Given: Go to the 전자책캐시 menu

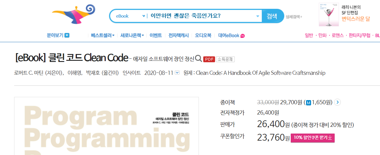Looking at the screenshot, I should point(179,36).
